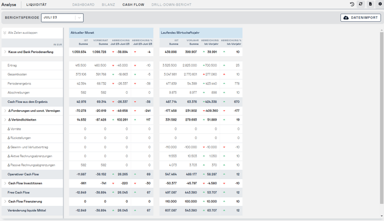Click value 9.875 in Abschreibungen row
The height and width of the screenshot is (221, 384).
173,93
